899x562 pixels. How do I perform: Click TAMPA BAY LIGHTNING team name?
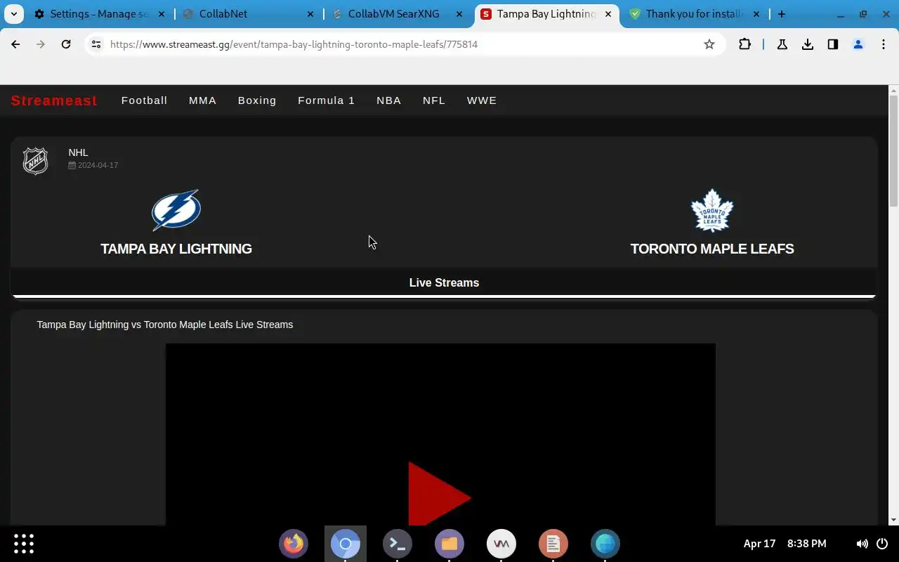click(176, 249)
